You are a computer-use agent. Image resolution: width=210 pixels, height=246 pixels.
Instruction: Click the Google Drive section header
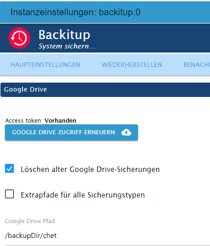coord(105,90)
